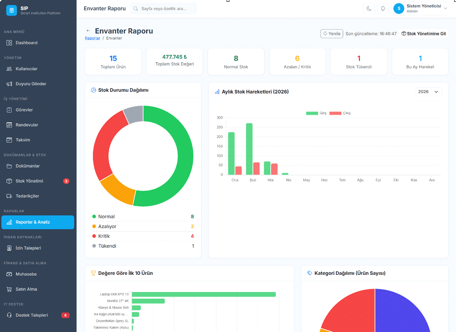Expand the 2026 year dropdown
This screenshot has width=456, height=332.
pyautogui.click(x=428, y=92)
